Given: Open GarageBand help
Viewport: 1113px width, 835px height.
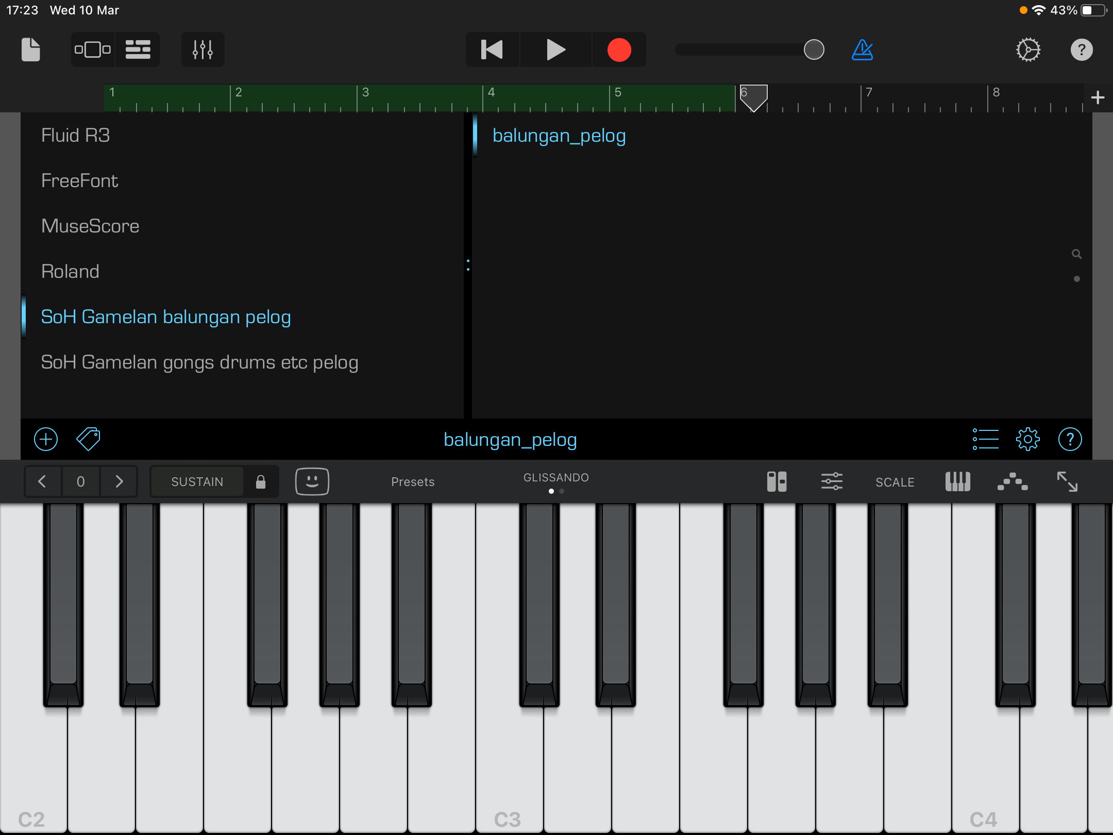Looking at the screenshot, I should (x=1082, y=49).
